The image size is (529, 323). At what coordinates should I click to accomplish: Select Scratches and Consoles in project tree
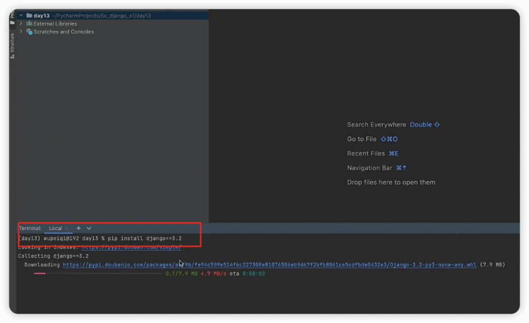tap(64, 32)
